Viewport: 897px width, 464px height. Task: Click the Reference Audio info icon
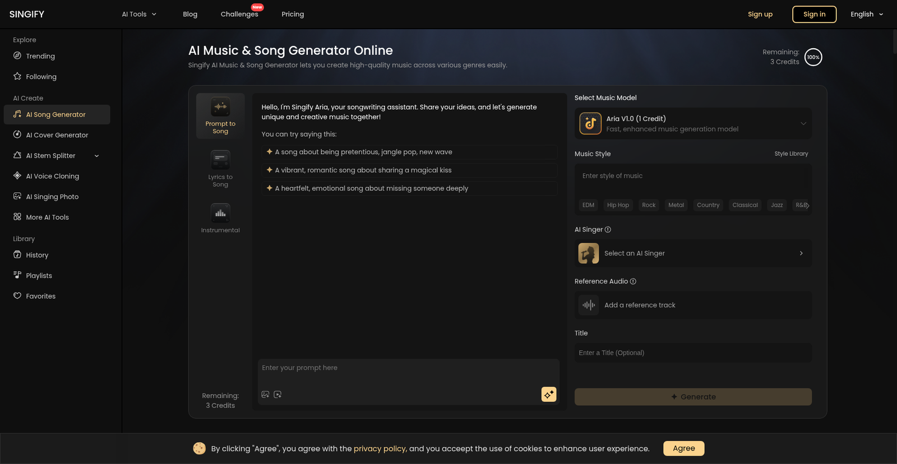pyautogui.click(x=633, y=281)
